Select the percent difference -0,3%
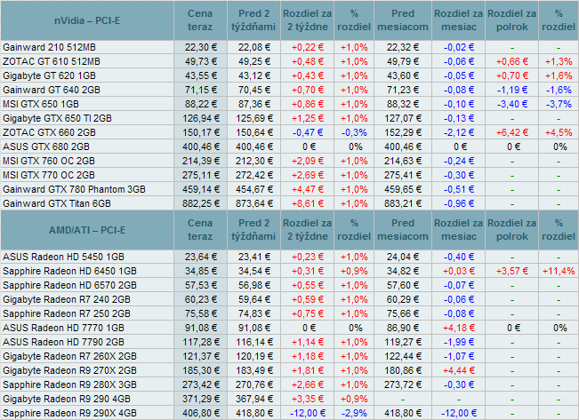This screenshot has width=579, height=420. tap(354, 132)
